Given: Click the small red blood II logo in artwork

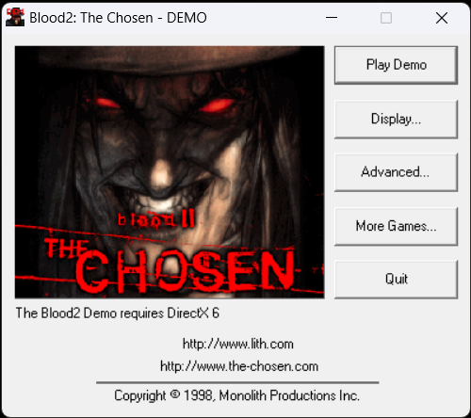Looking at the screenshot, I should click(156, 219).
